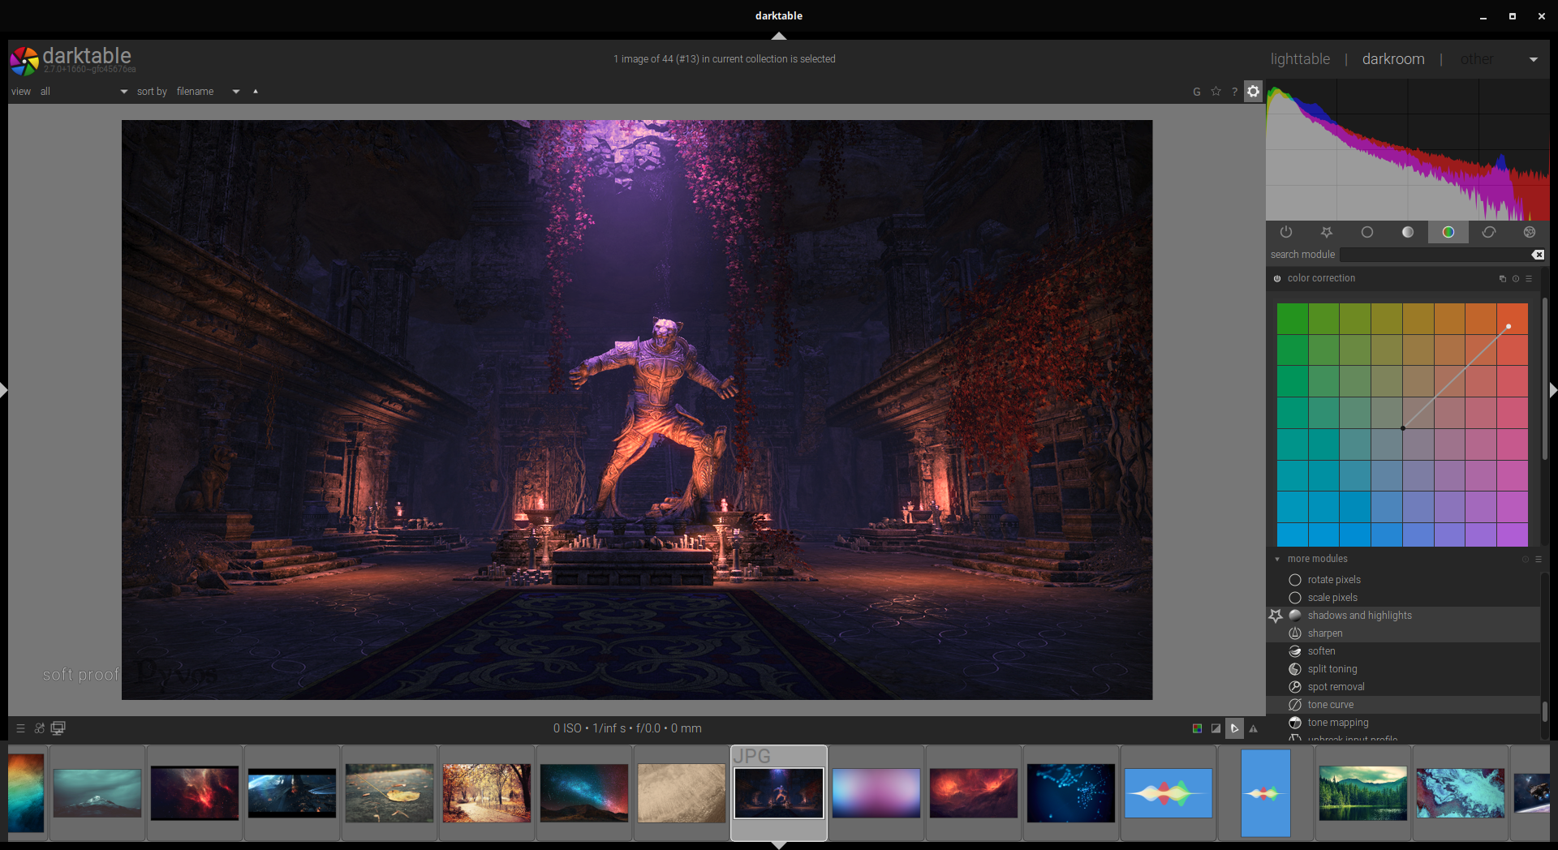The image size is (1558, 850).
Task: Toggle the color correction module on or off
Action: coord(1277,278)
